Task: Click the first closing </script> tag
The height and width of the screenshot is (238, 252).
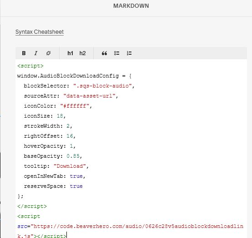Action: (32, 206)
